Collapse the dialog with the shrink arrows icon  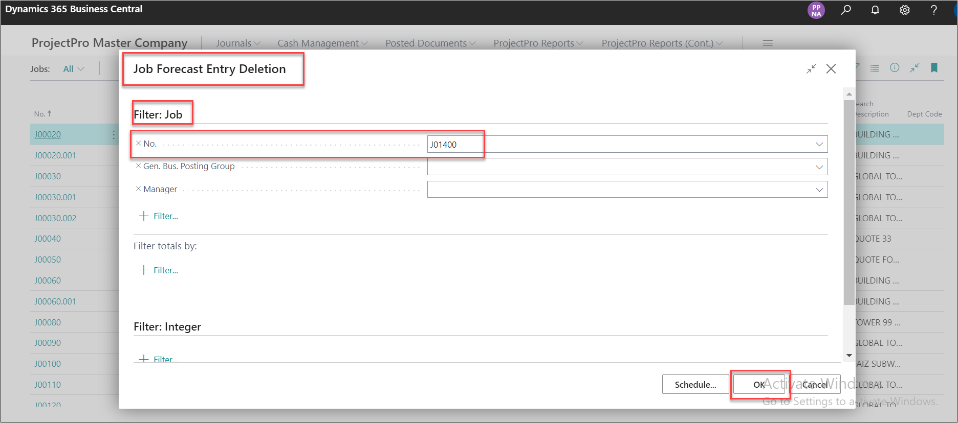click(x=812, y=69)
